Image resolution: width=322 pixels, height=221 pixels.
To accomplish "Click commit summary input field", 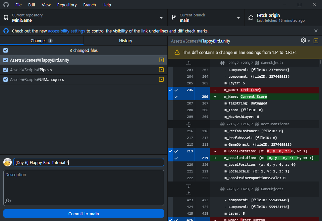I will (89, 162).
